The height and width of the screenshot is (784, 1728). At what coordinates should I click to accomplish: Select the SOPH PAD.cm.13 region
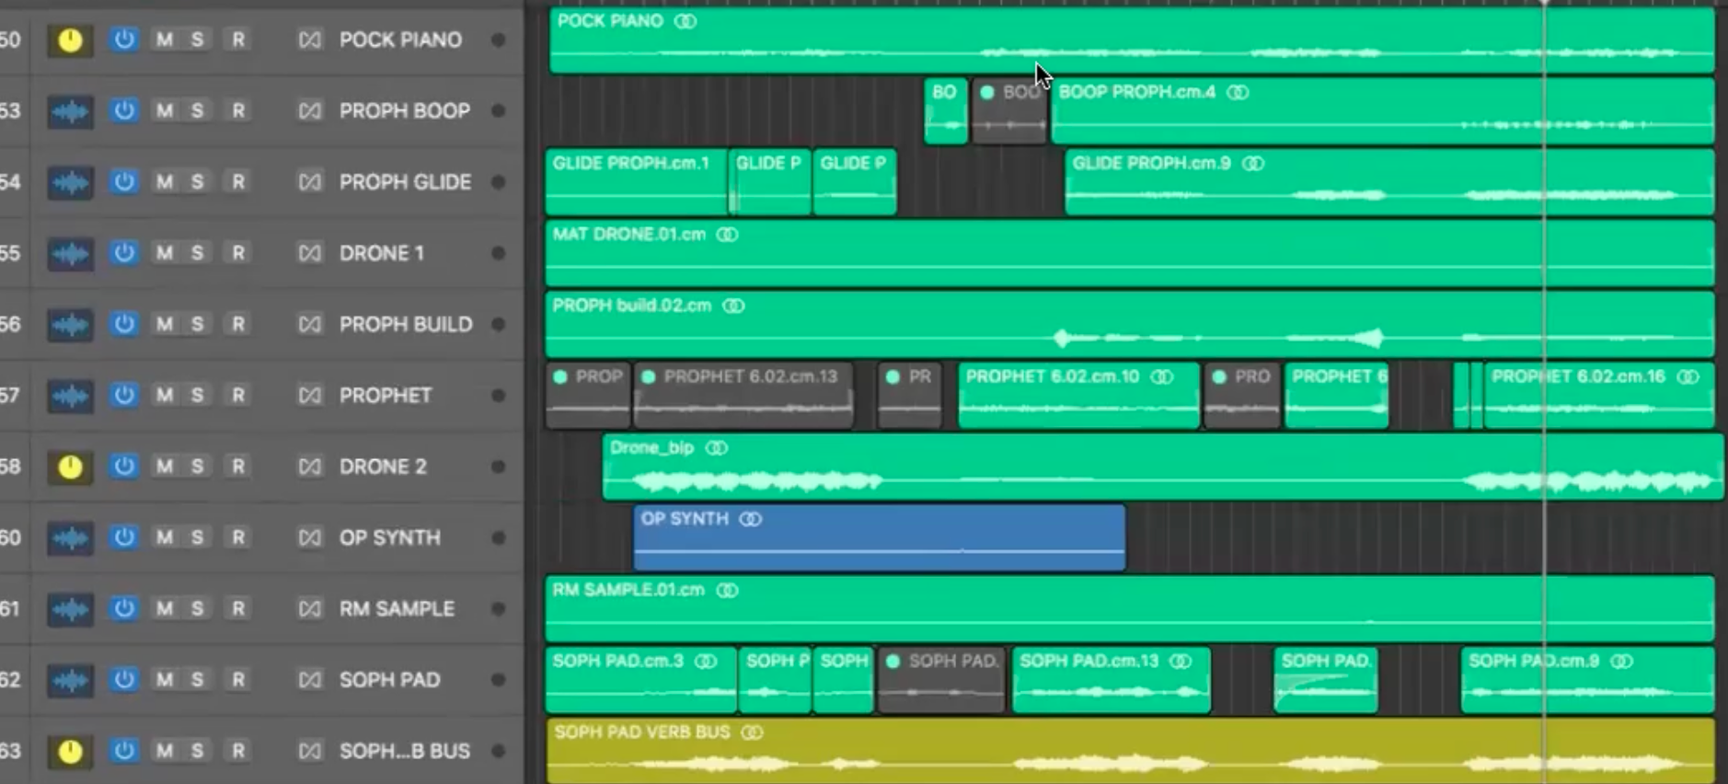point(1111,680)
